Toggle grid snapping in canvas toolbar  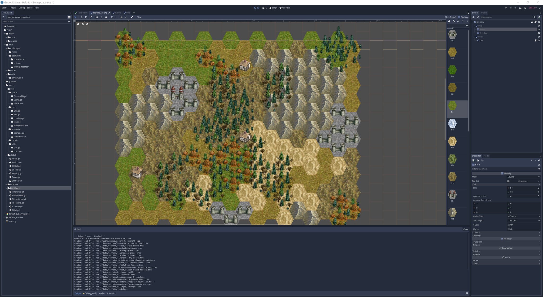point(112,17)
